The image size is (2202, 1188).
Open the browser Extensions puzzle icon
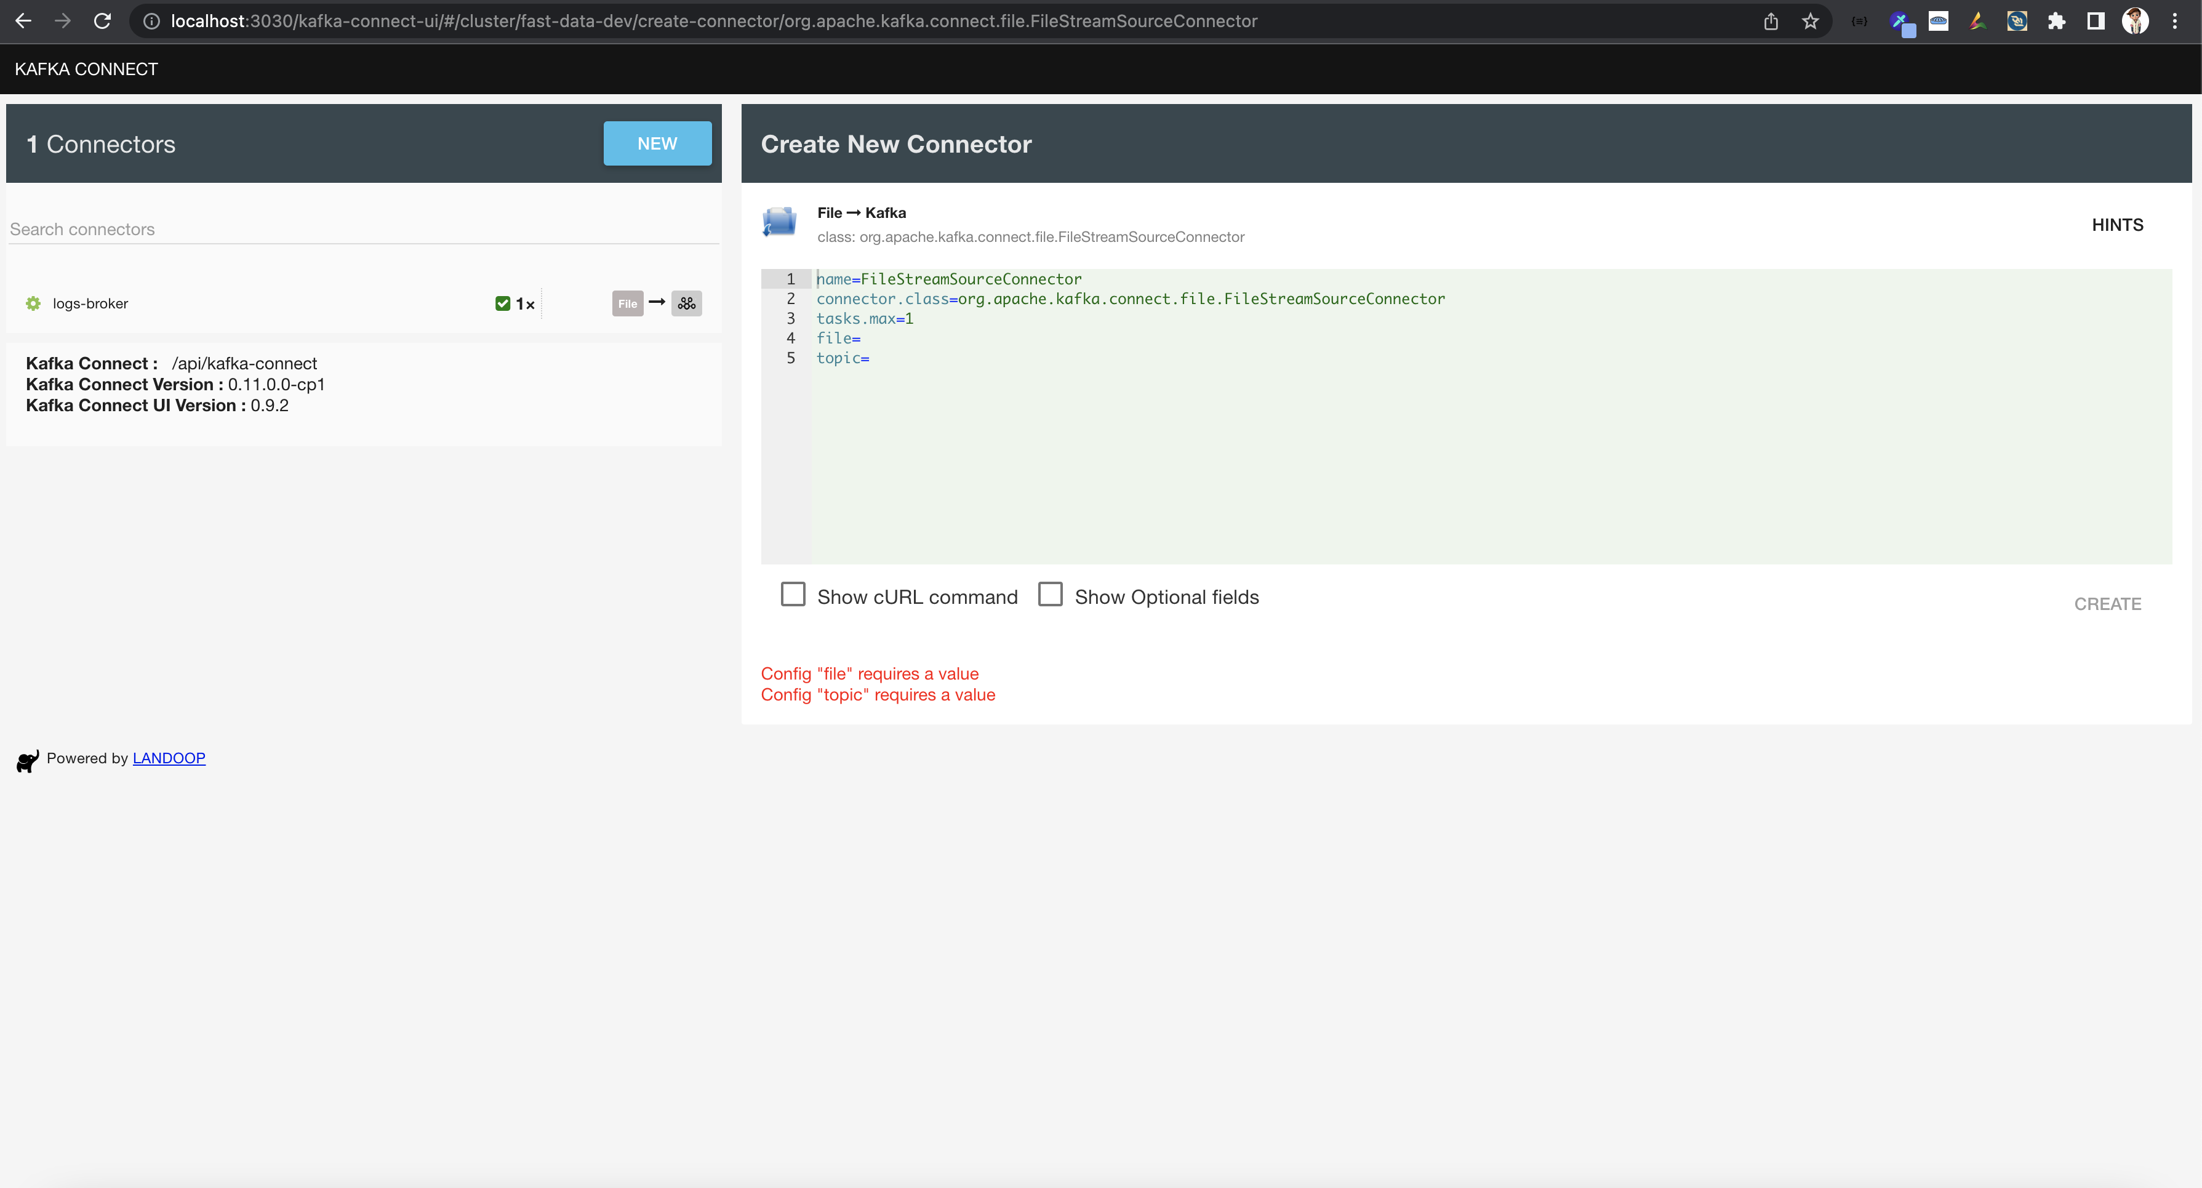(x=2057, y=22)
